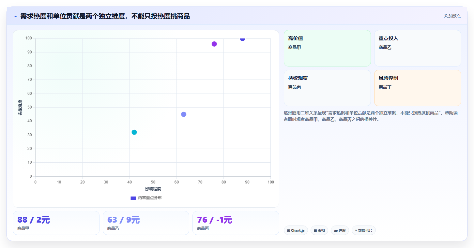Click the 88 / 2元 stat value
Screen dimensions: 474x248
34,220
